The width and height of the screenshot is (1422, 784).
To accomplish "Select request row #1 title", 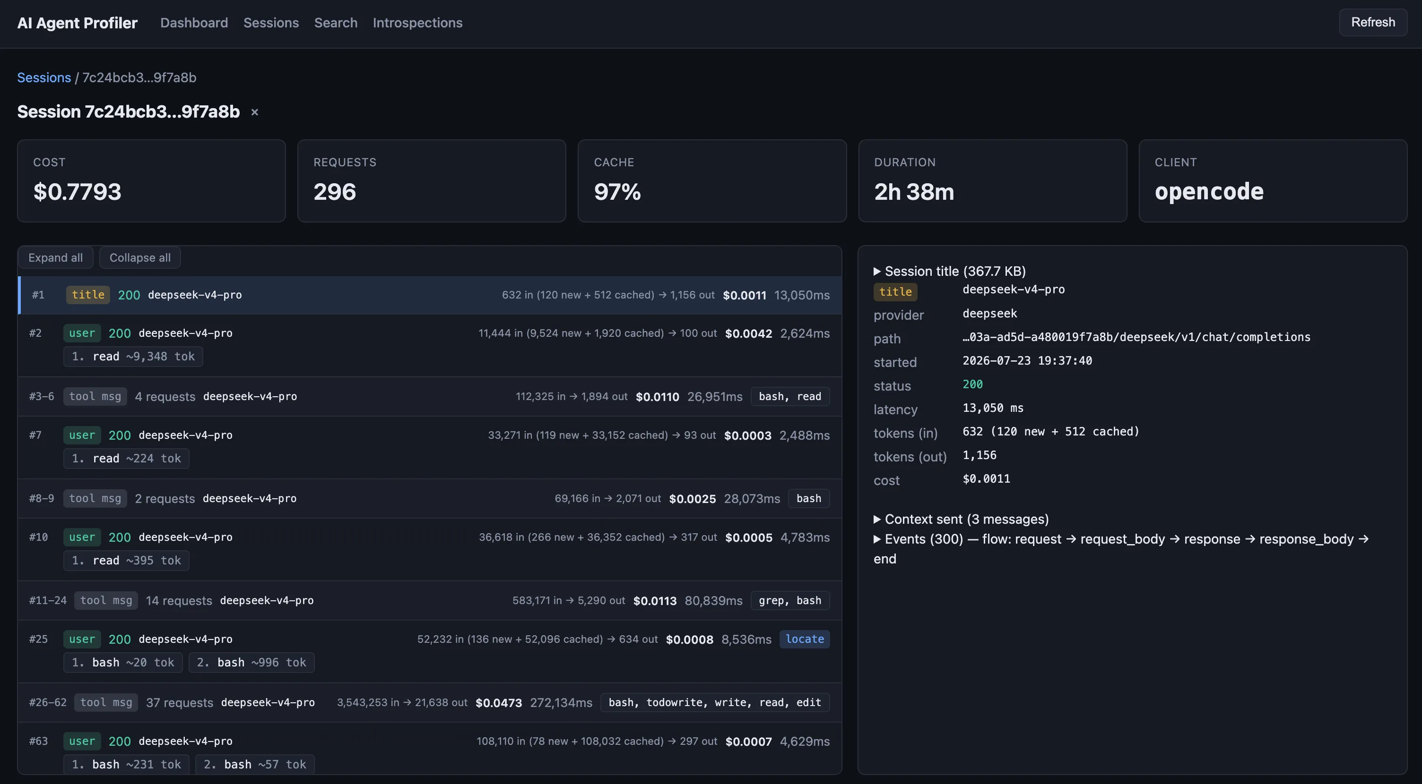I will (x=429, y=295).
